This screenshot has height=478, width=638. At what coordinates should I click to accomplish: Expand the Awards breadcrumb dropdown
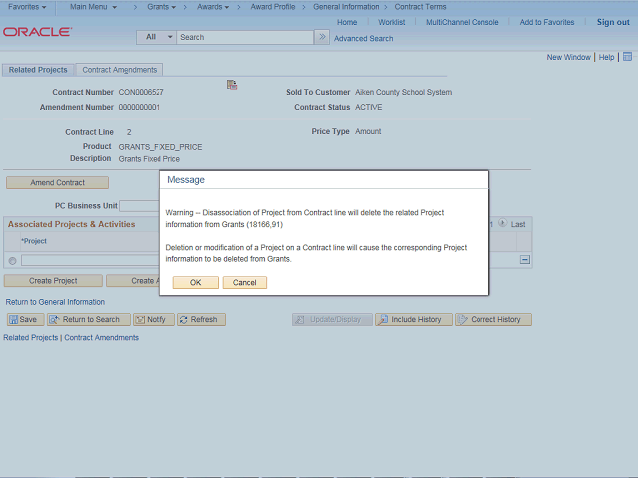(213, 7)
